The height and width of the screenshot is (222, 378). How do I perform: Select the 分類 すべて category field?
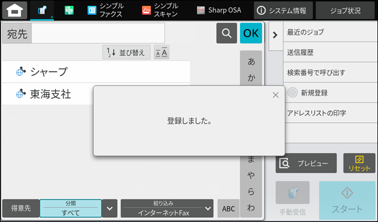click(71, 208)
